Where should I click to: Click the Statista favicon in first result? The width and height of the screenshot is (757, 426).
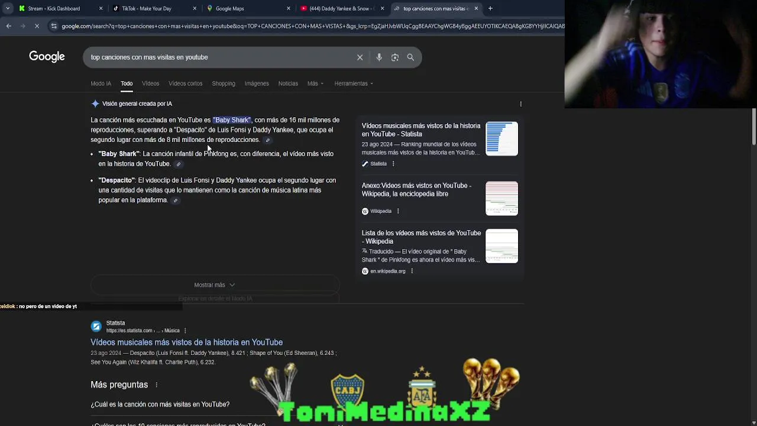click(x=96, y=327)
